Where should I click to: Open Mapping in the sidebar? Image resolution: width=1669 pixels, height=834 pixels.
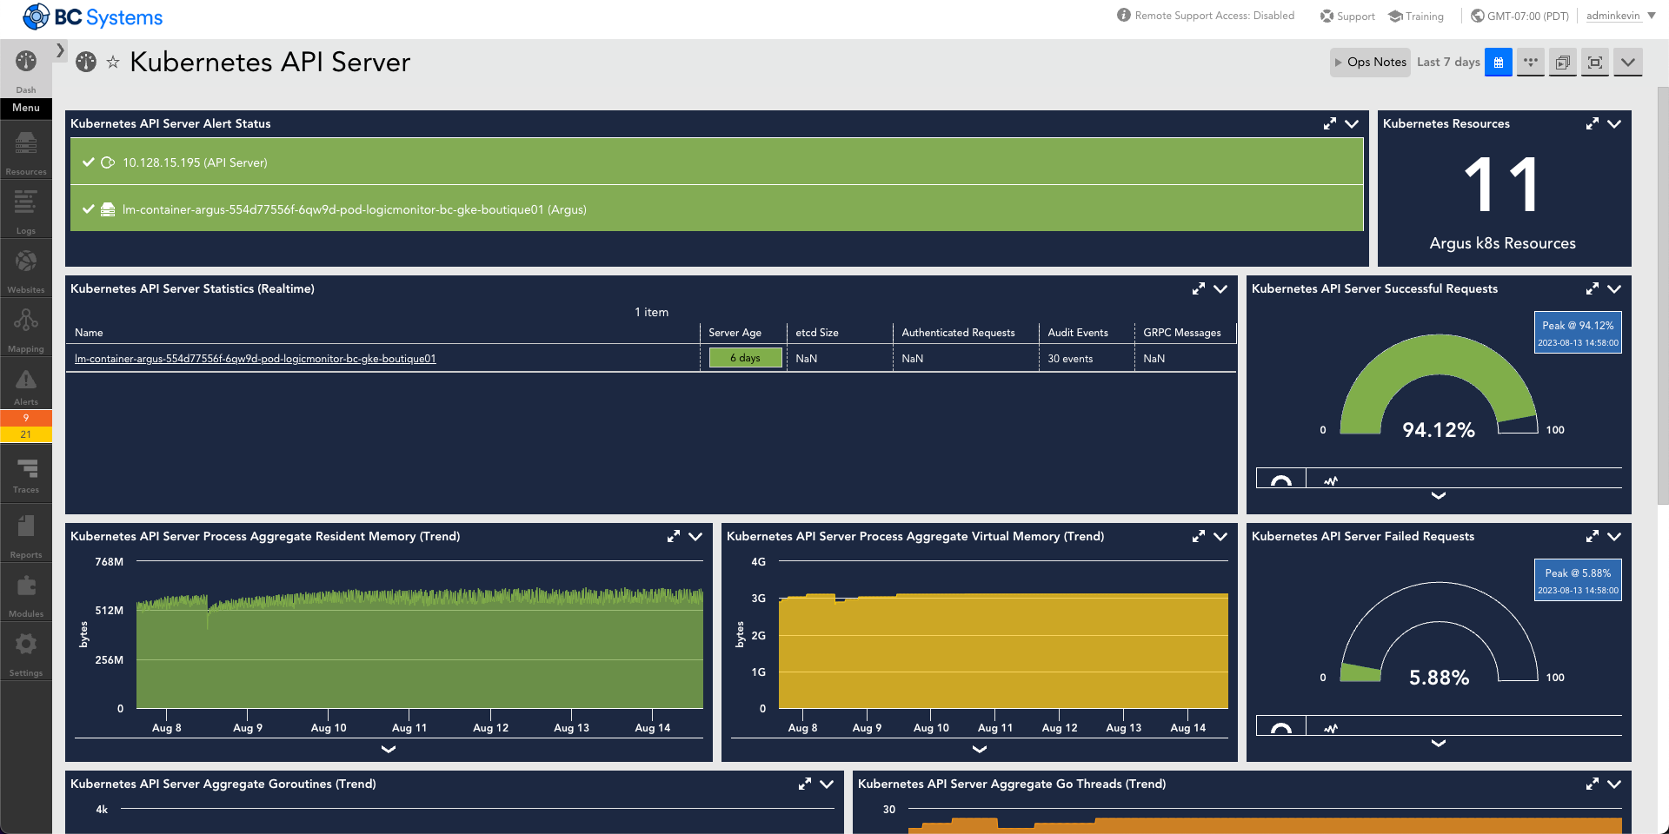(x=26, y=329)
